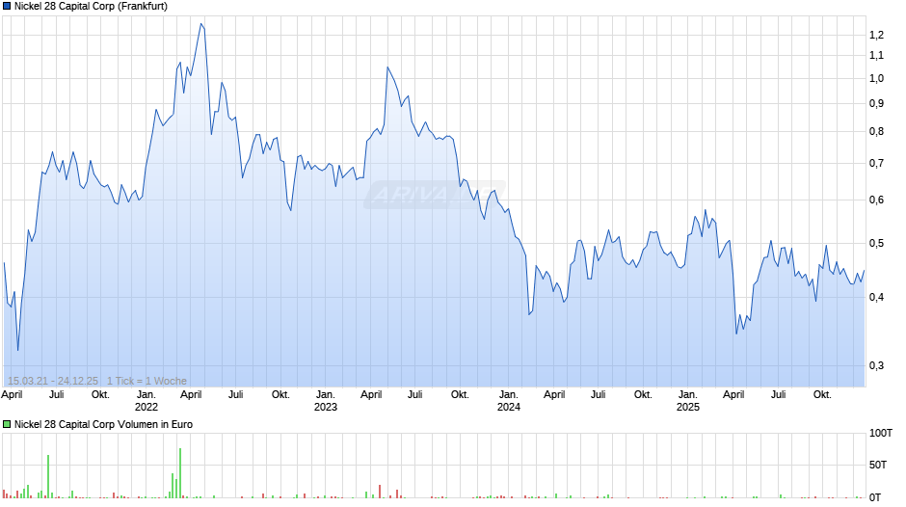Click the '1 Tick = 1 Woche' text
This screenshot has width=906, height=507.
(147, 381)
